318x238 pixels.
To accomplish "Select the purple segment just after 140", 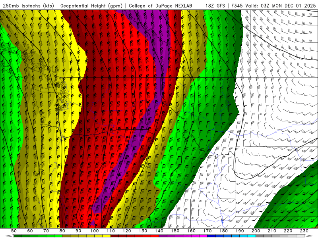I will (163, 236).
